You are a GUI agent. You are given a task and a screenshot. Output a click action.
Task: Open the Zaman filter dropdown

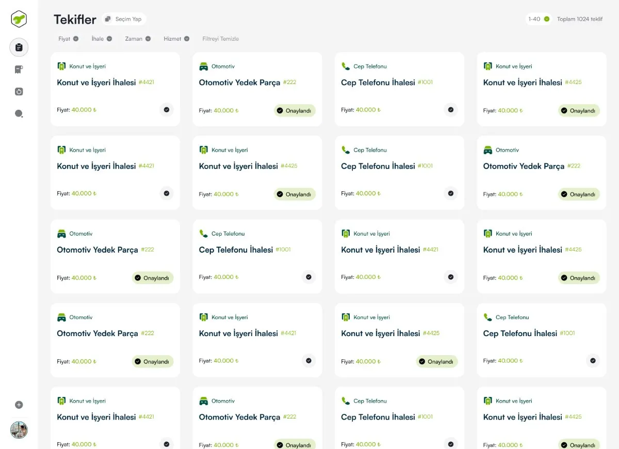[x=138, y=39]
